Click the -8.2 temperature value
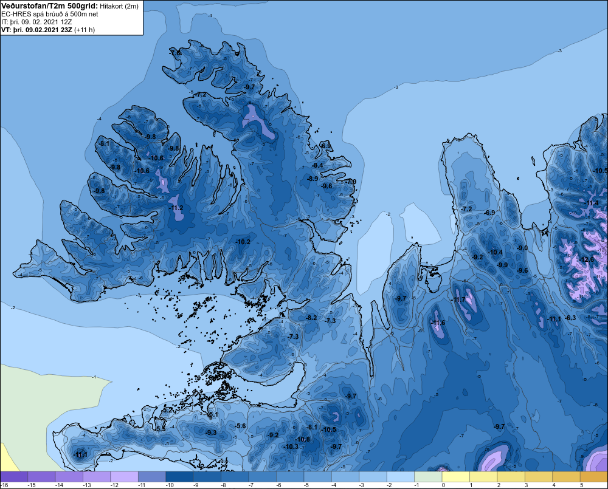This screenshot has height=489, width=608. [312, 318]
